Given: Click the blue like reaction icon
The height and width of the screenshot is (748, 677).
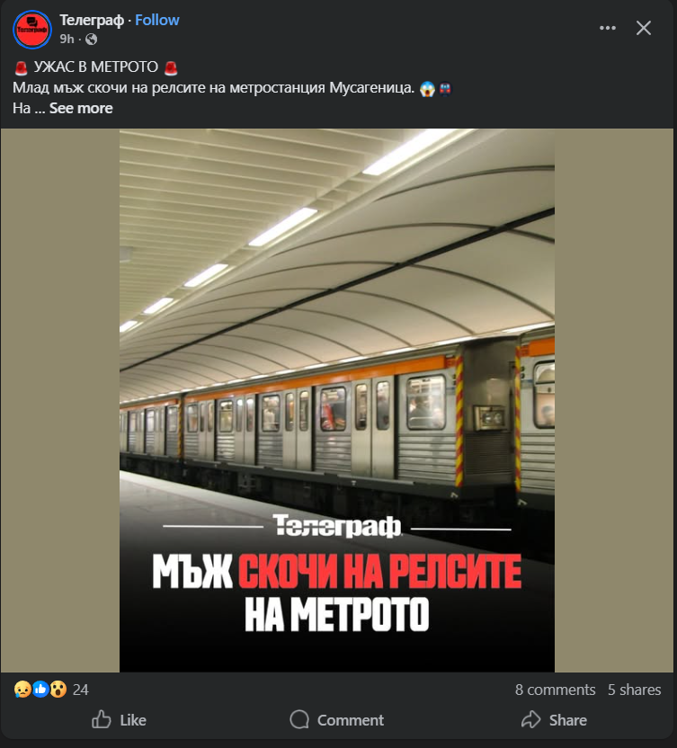Looking at the screenshot, I should click(x=40, y=690).
